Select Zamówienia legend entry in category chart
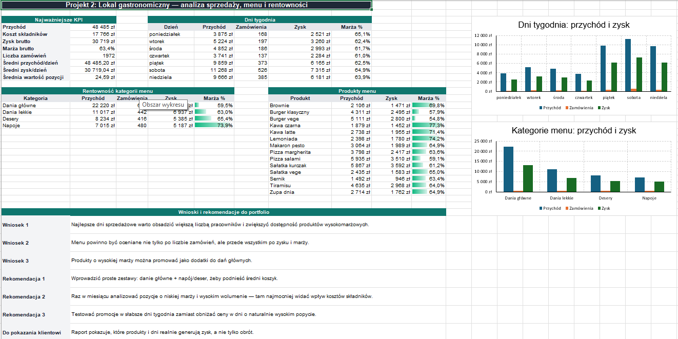Image resolution: width=678 pixels, height=339 pixels. 579,208
